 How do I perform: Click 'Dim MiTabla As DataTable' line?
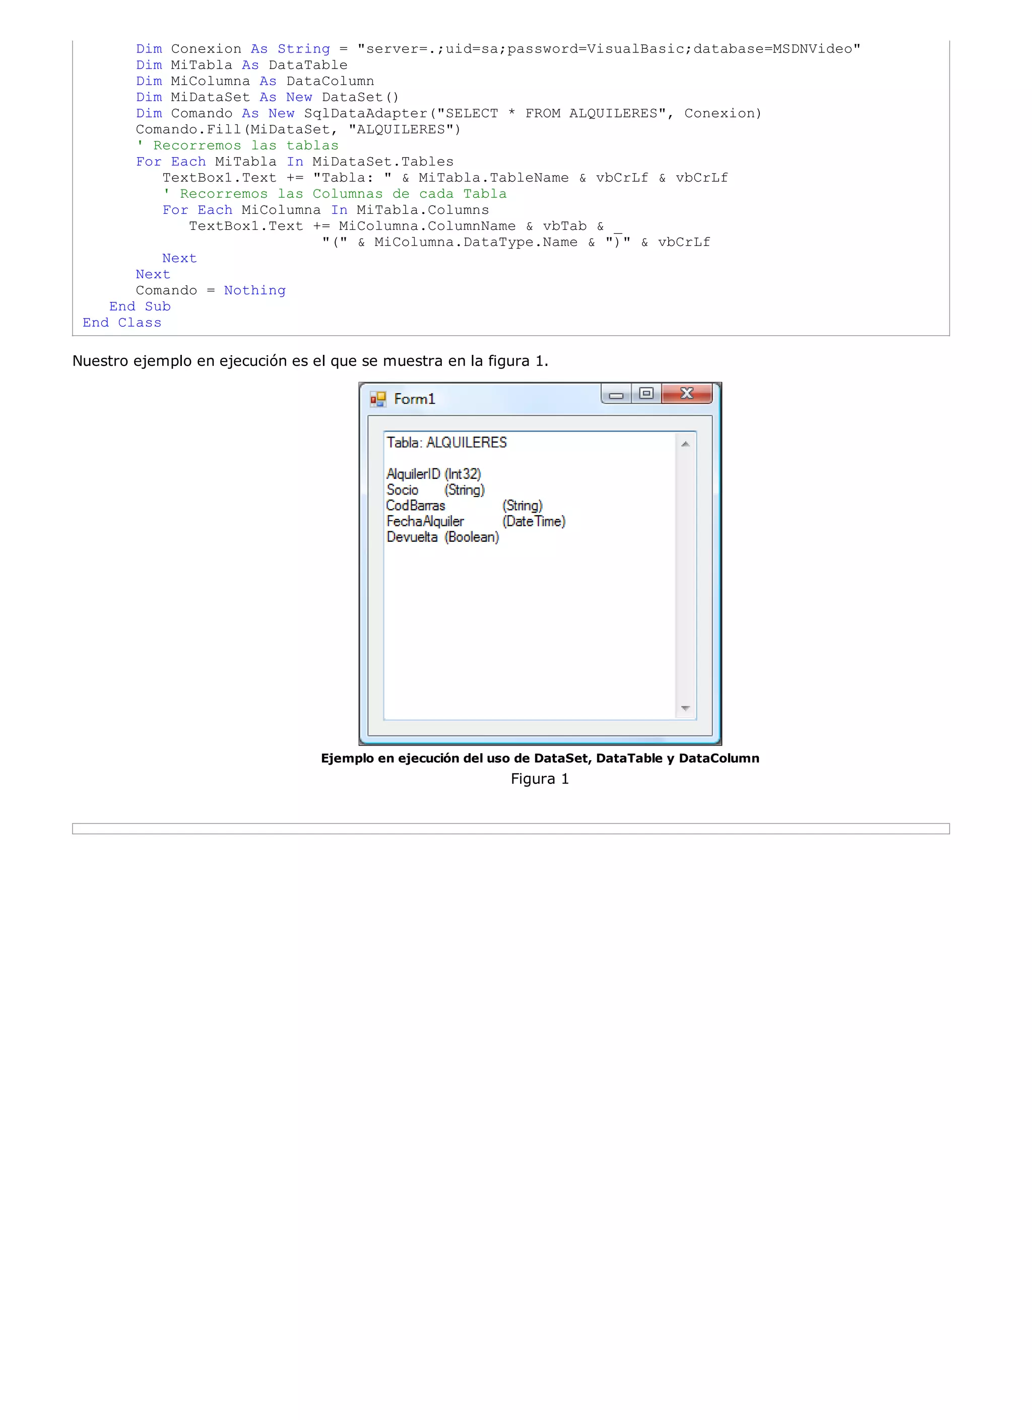241,65
